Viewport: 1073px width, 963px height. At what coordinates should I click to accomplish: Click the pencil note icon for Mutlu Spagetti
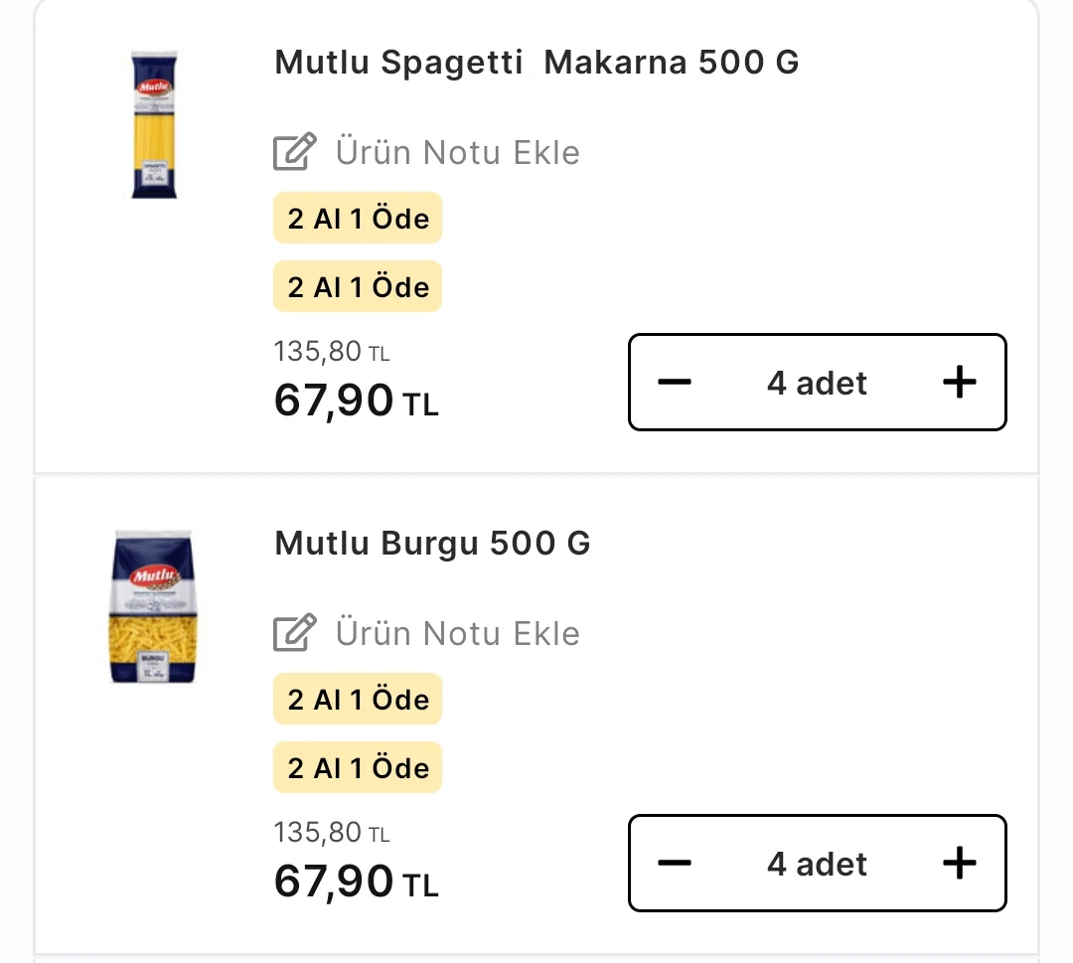click(x=295, y=151)
